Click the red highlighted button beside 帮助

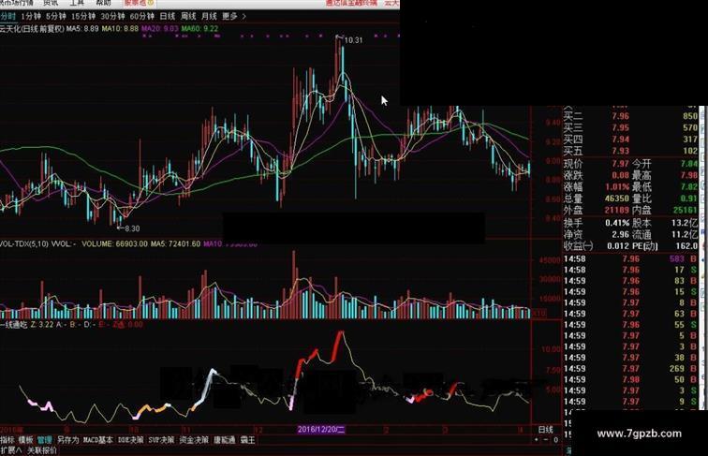tap(139, 3)
